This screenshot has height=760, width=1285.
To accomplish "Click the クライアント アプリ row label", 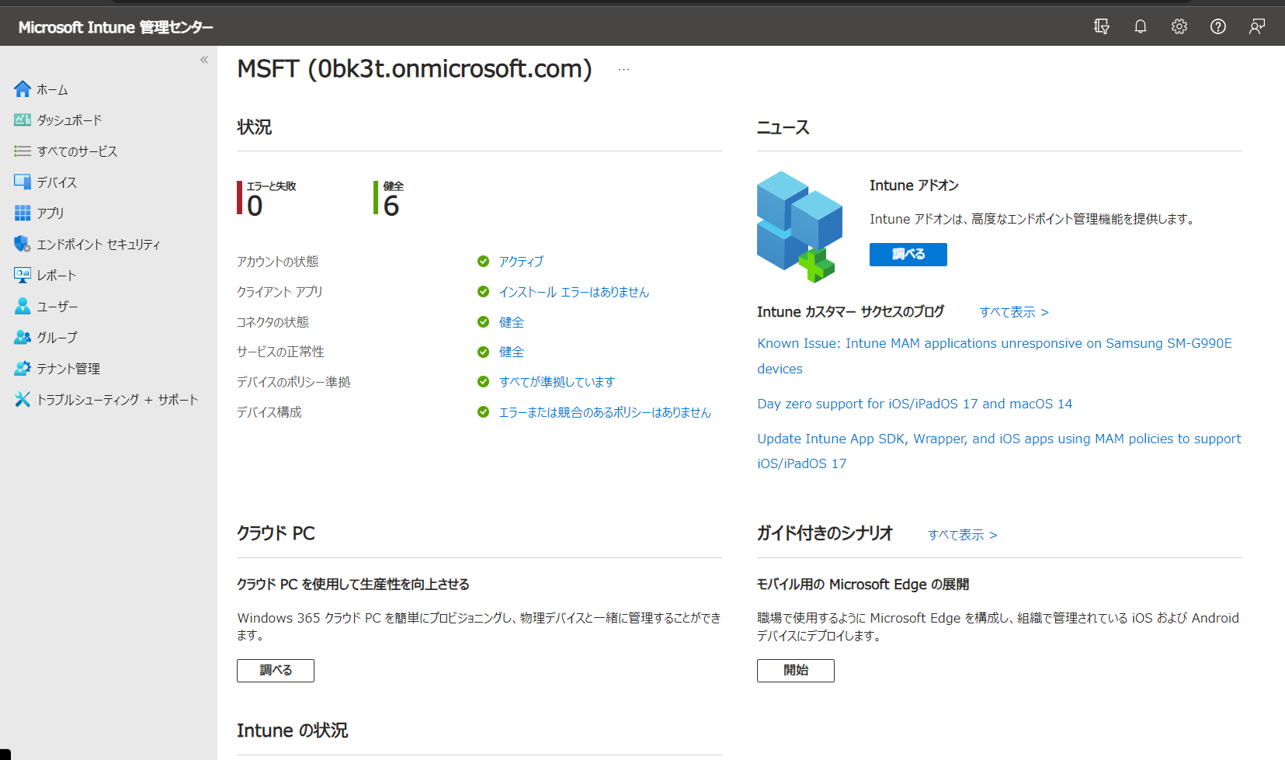I will click(x=280, y=292).
